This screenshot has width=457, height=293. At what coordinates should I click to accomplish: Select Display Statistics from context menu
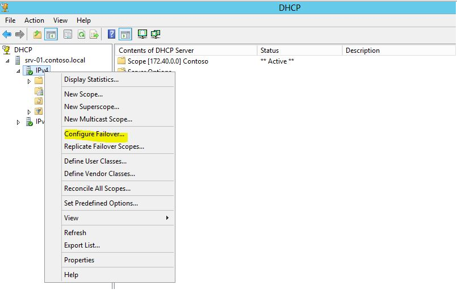[x=91, y=79]
